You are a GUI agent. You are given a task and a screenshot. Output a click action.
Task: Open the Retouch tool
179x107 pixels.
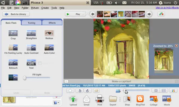pyautogui.click(x=13, y=62)
